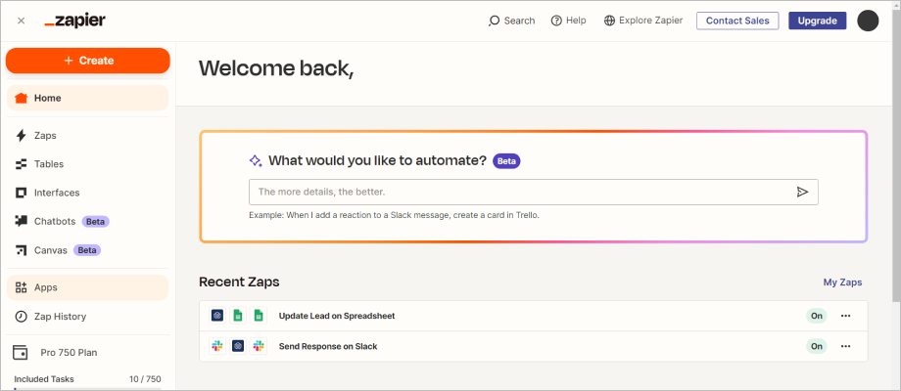Go to Home in the sidebar
The height and width of the screenshot is (391, 901).
[87, 98]
